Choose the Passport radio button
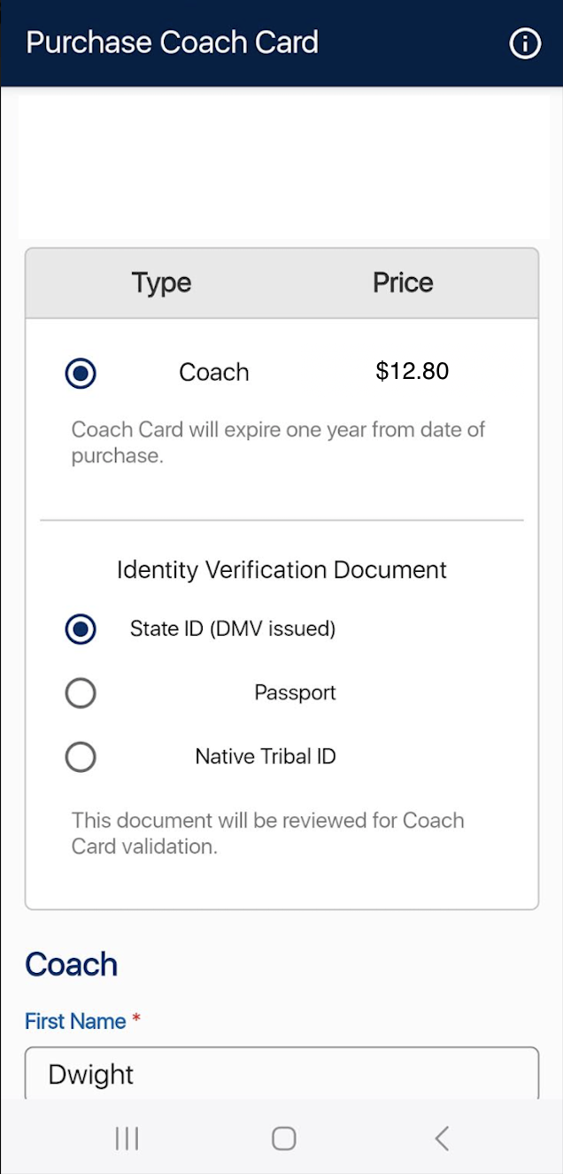This screenshot has width=563, height=1174. [81, 693]
